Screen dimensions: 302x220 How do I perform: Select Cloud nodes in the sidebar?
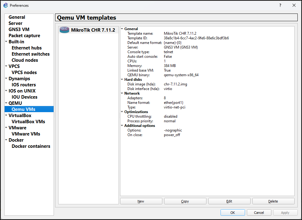25,60
